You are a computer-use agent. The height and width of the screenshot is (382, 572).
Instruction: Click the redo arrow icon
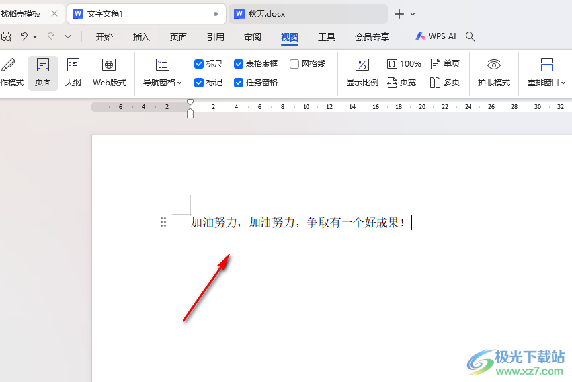click(51, 36)
